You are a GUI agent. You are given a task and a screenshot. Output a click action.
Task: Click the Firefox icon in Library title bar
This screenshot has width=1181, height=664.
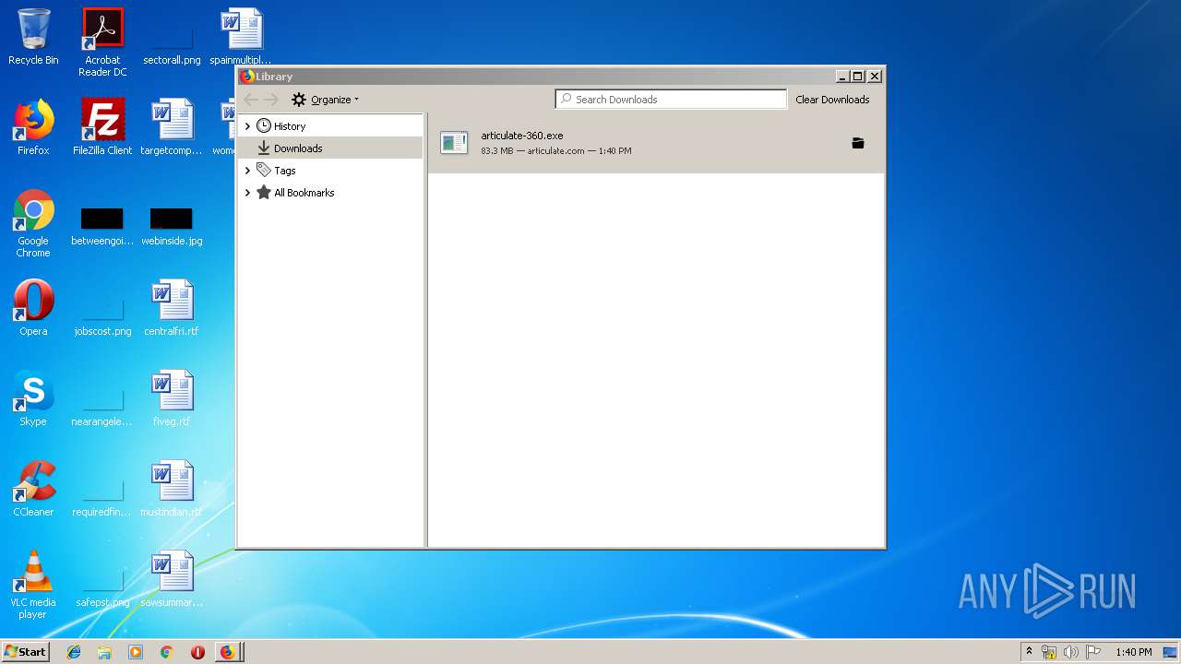click(x=247, y=77)
